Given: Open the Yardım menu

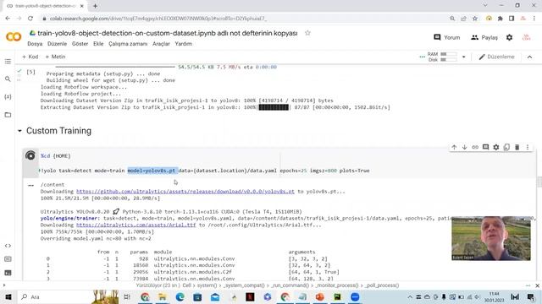Looking at the screenshot, I should (x=183, y=44).
